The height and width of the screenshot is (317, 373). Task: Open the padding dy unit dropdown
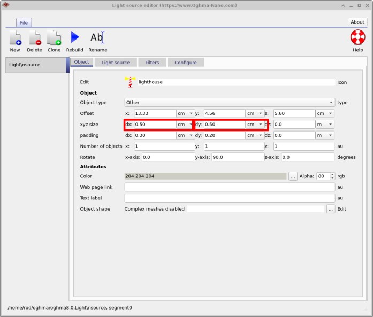(x=255, y=135)
